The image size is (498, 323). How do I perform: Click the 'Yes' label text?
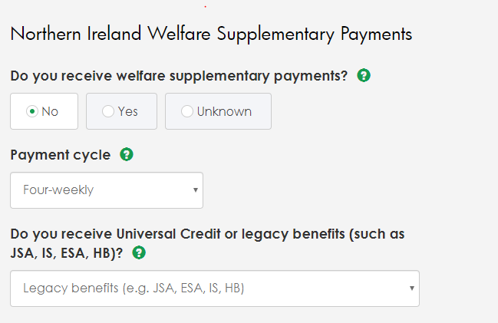(x=127, y=111)
